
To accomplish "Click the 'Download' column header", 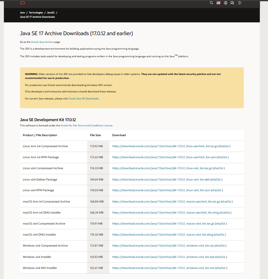I will (x=119, y=135).
